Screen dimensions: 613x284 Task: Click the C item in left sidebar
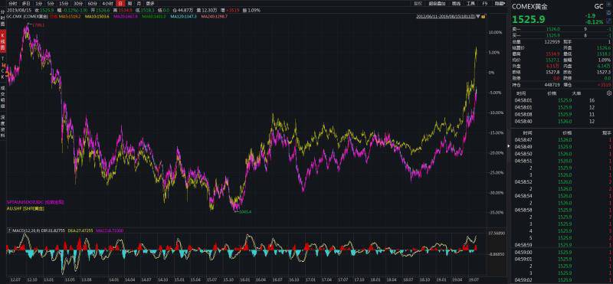point(3,70)
